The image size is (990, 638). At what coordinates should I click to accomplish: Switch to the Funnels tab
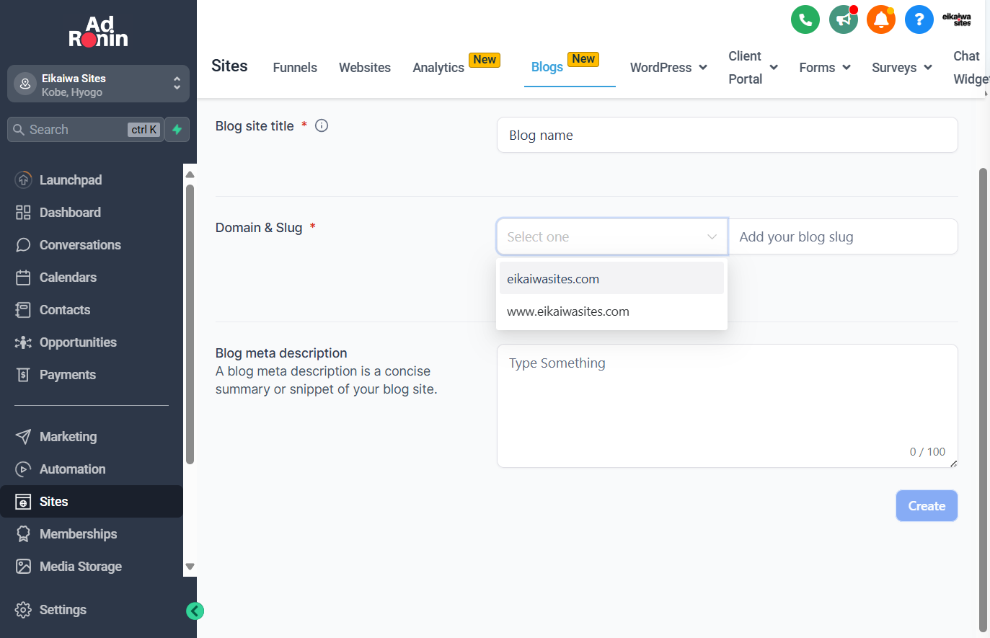pos(295,67)
